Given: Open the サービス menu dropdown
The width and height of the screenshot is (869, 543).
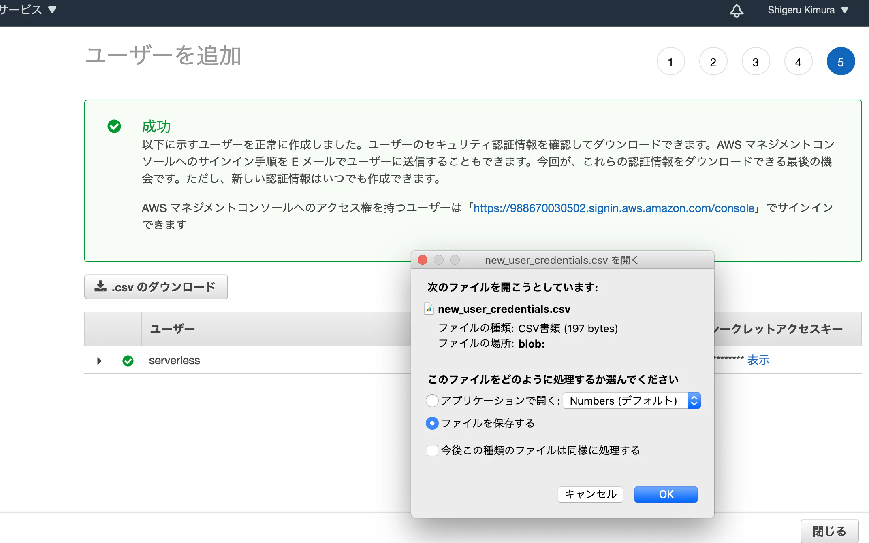Looking at the screenshot, I should 28,10.
